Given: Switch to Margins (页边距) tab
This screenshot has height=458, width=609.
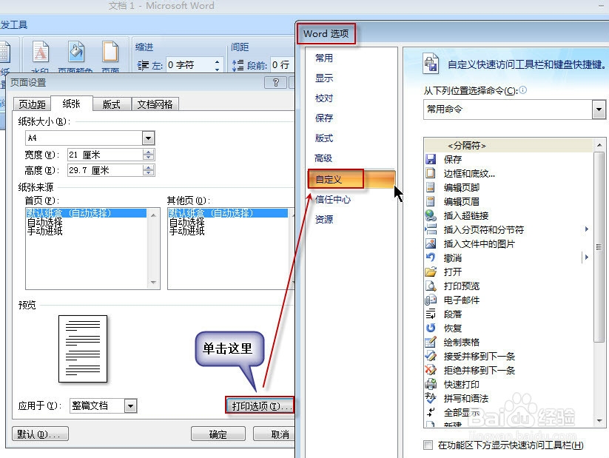Looking at the screenshot, I should [x=33, y=104].
